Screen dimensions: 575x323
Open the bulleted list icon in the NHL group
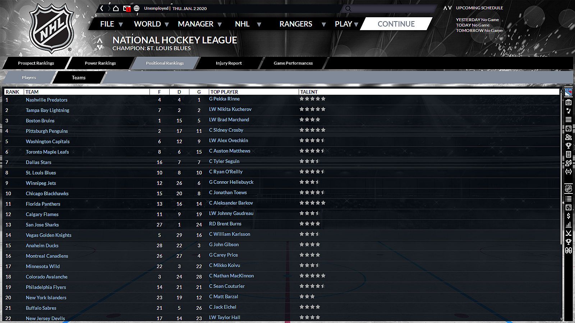tap(569, 198)
